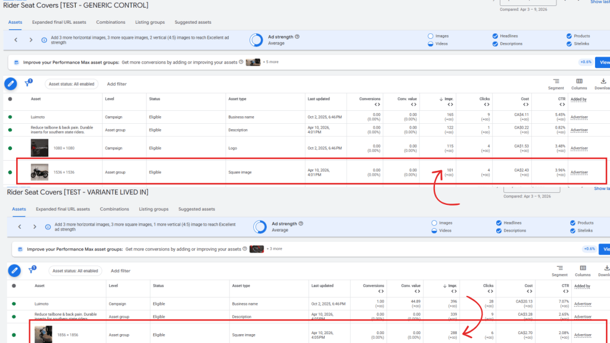Screen dimensions: 610x343
Task: Open the filter funnel icon in the GENERIC CONTROL panel
Action: click(28, 83)
